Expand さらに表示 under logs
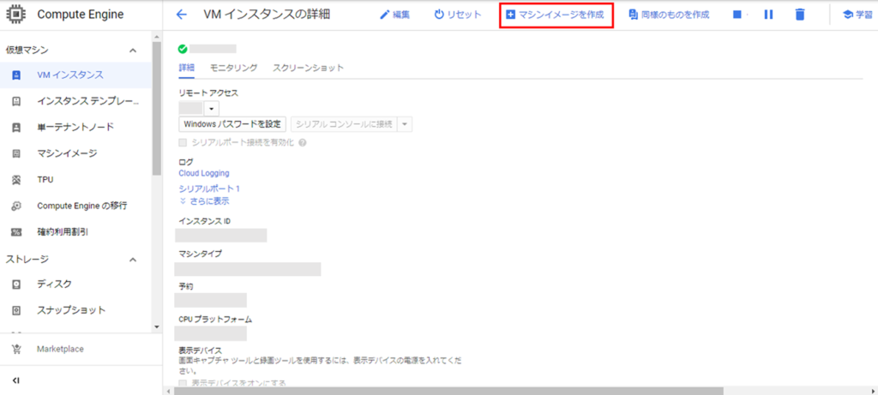 (x=204, y=200)
